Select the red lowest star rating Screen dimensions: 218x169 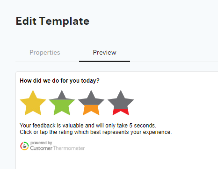121,104
